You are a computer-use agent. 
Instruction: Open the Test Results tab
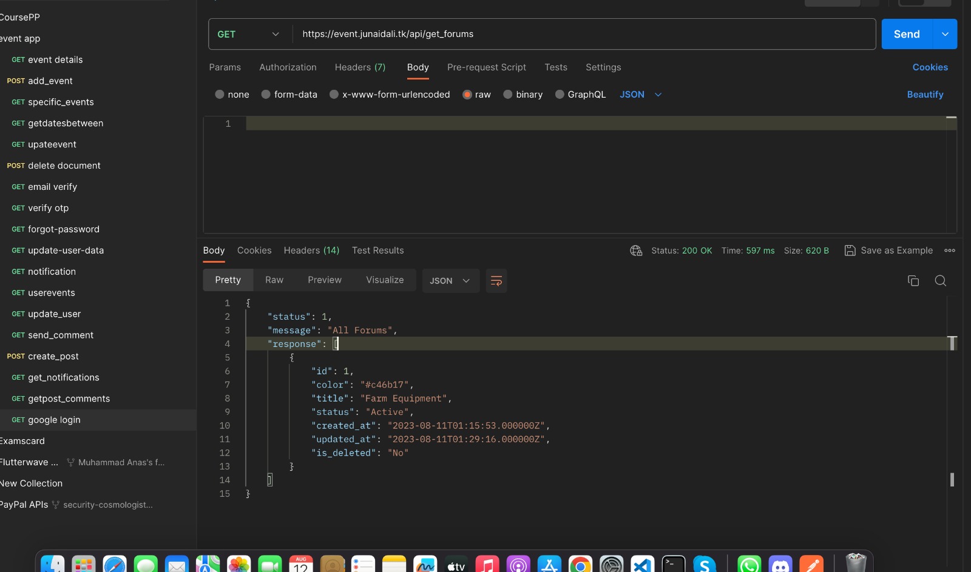(x=377, y=251)
